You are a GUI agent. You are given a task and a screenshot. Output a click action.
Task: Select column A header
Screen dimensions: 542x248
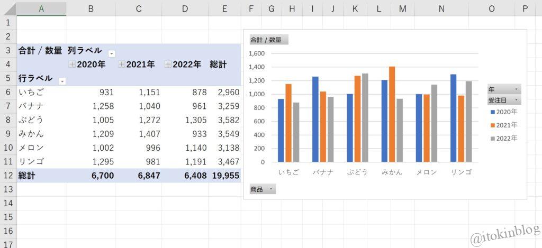(41, 8)
